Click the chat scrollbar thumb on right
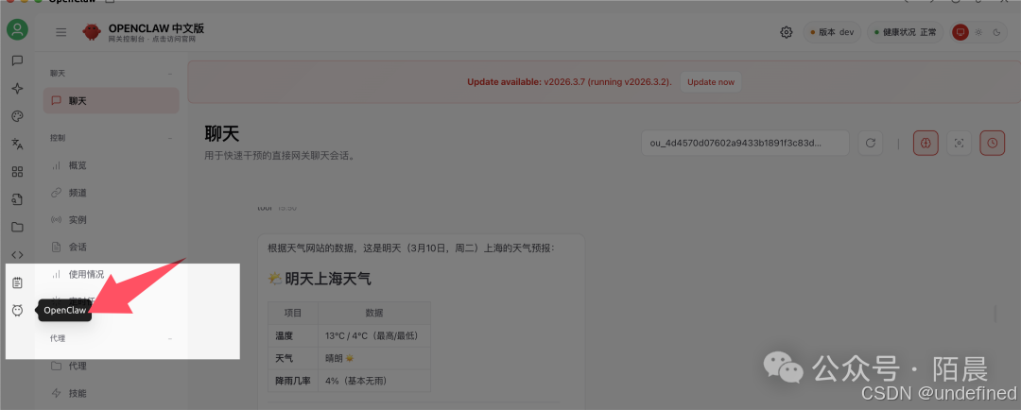 tap(995, 314)
